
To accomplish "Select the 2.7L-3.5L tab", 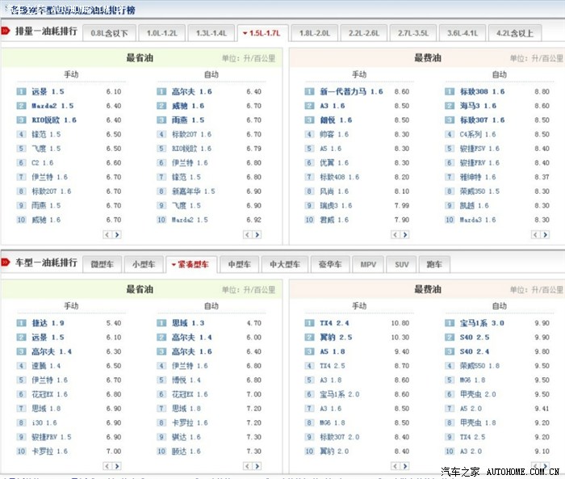I will point(413,33).
